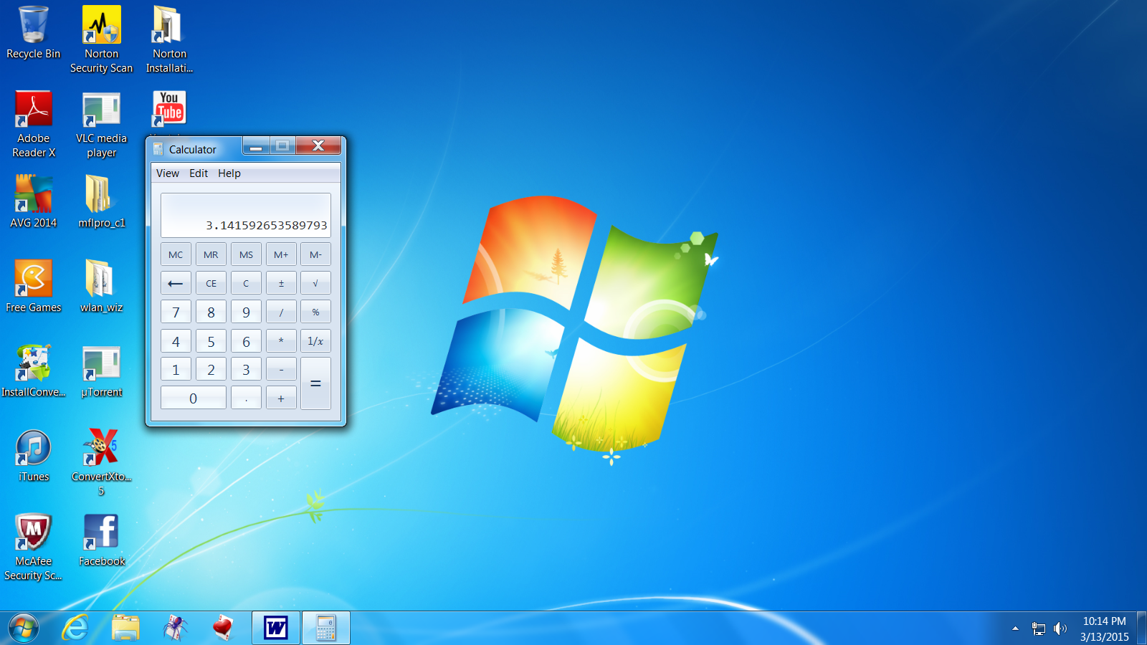Open McAfee Security Scan shortcut

(33, 547)
